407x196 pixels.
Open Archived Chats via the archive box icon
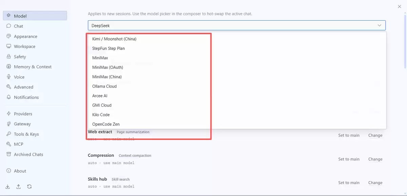point(9,154)
